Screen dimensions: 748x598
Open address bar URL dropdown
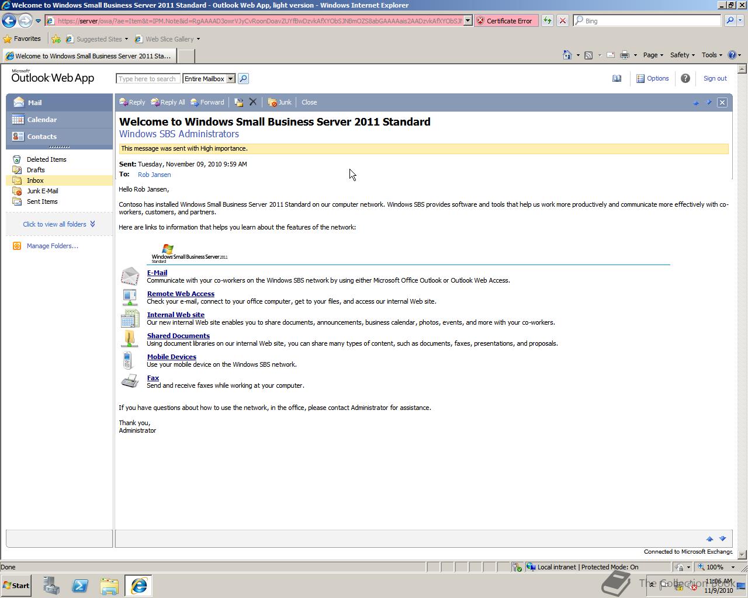click(x=467, y=20)
